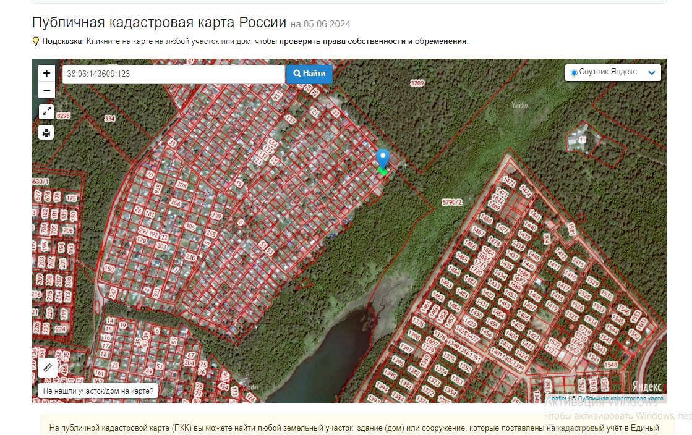Click parcel labeled 706 on map
This screenshot has height=435, width=692.
pos(67,230)
